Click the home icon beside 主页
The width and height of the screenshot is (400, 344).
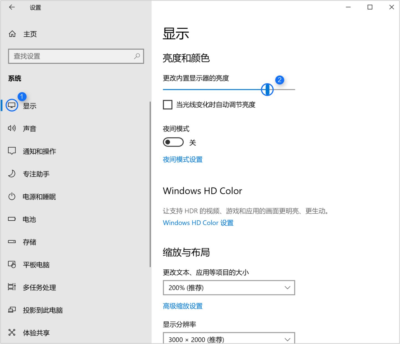tap(12, 34)
